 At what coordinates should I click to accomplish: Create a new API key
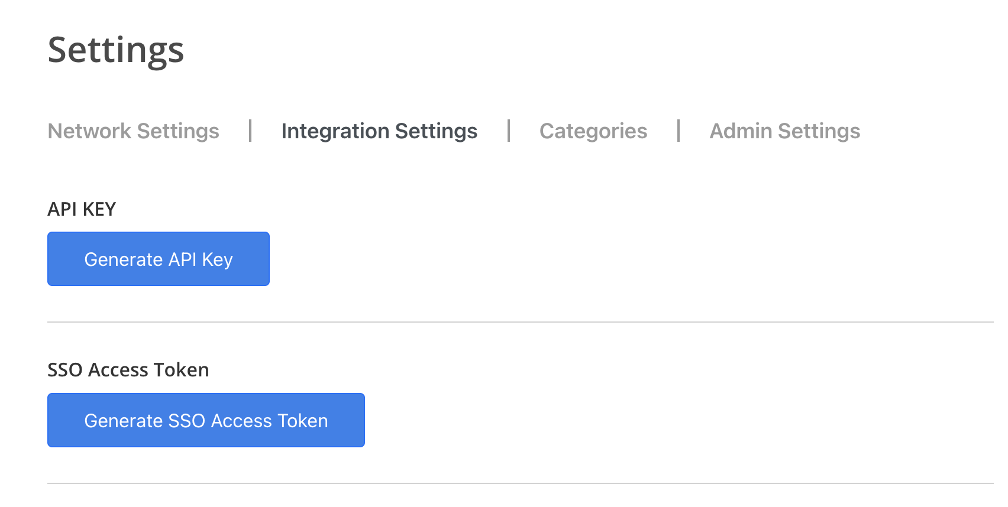tap(159, 259)
